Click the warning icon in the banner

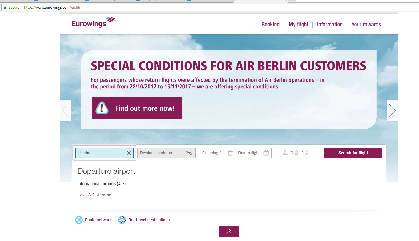coord(102,108)
